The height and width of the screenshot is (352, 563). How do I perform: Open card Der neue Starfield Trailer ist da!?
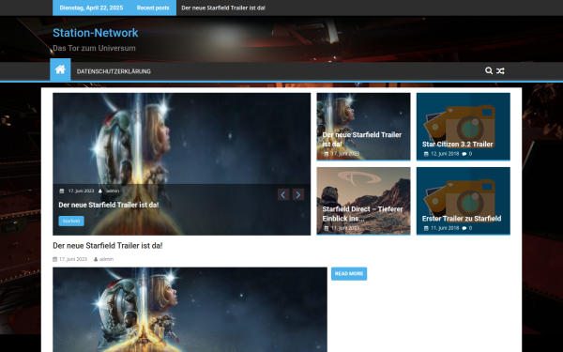pyautogui.click(x=363, y=127)
